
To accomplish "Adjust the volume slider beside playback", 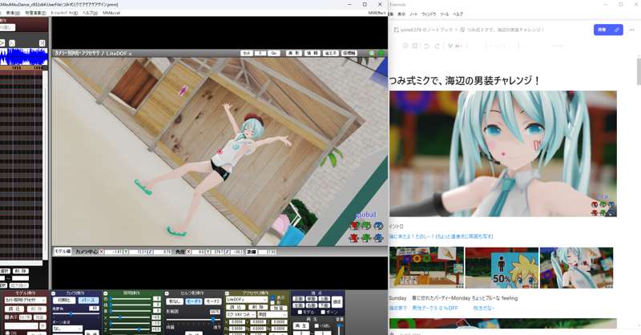I will [339, 329].
